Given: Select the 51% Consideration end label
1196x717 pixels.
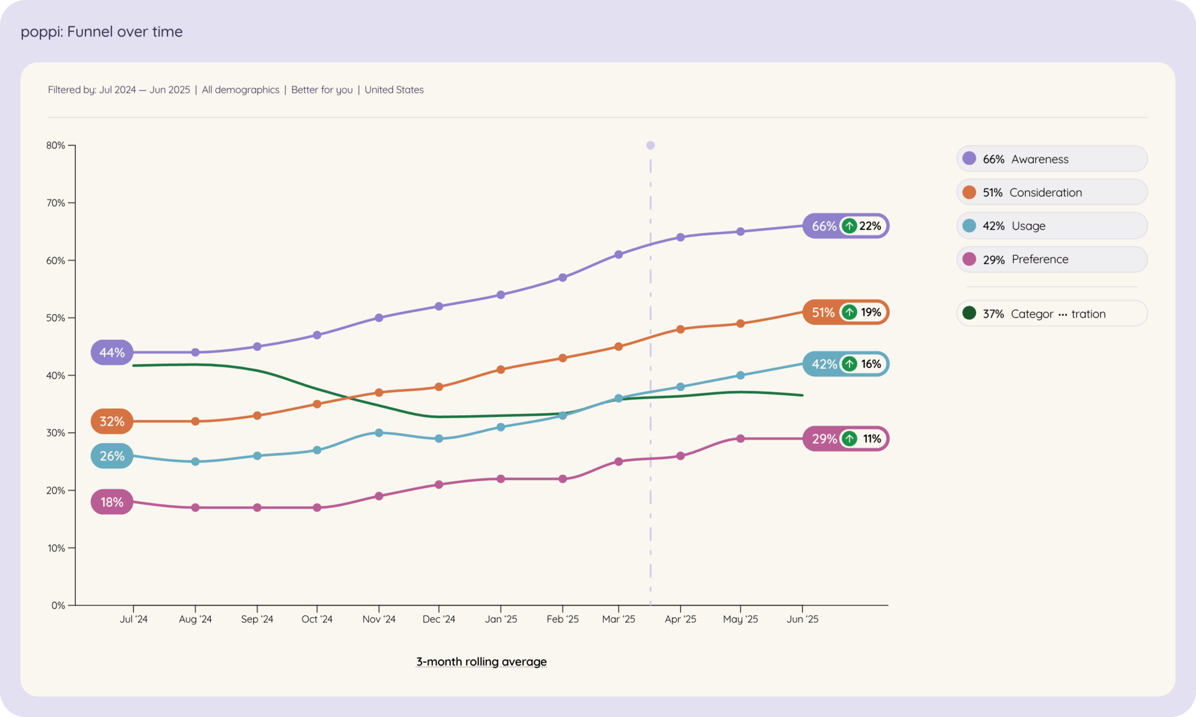Looking at the screenshot, I should pos(846,312).
